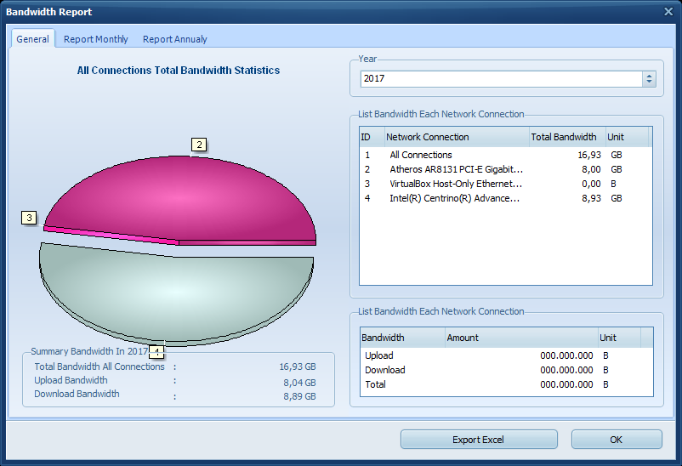
Task: Click the 8,89 GB download bandwidth value
Action: [x=299, y=396]
